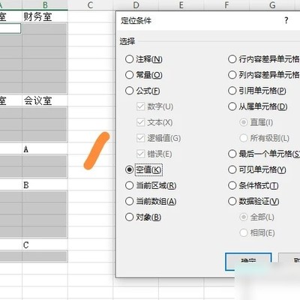
Task: Choose the 最后一个单元格 radio option
Action: click(232, 154)
